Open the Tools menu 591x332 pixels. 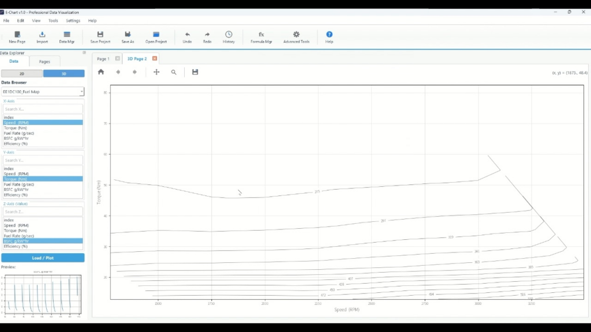tap(53, 21)
